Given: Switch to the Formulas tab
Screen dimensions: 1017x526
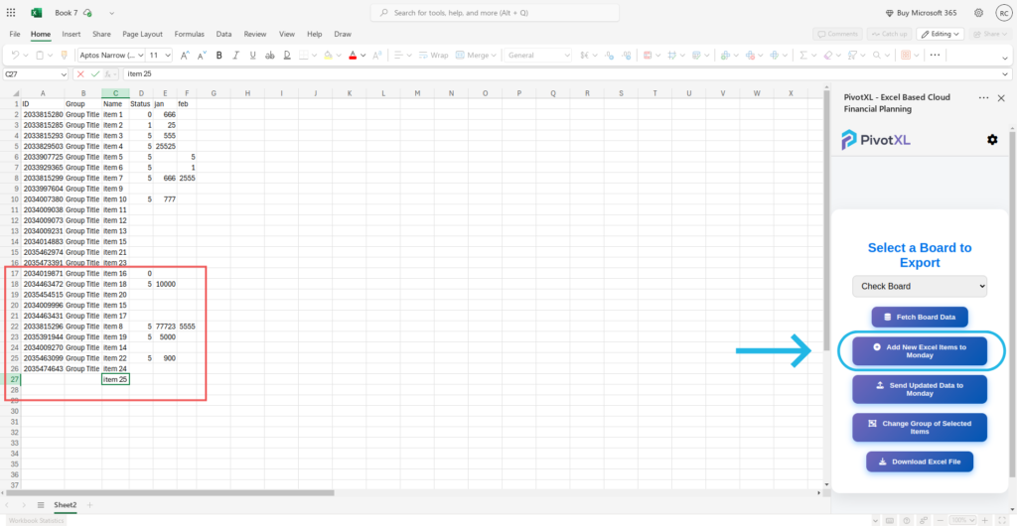Looking at the screenshot, I should pyautogui.click(x=190, y=34).
